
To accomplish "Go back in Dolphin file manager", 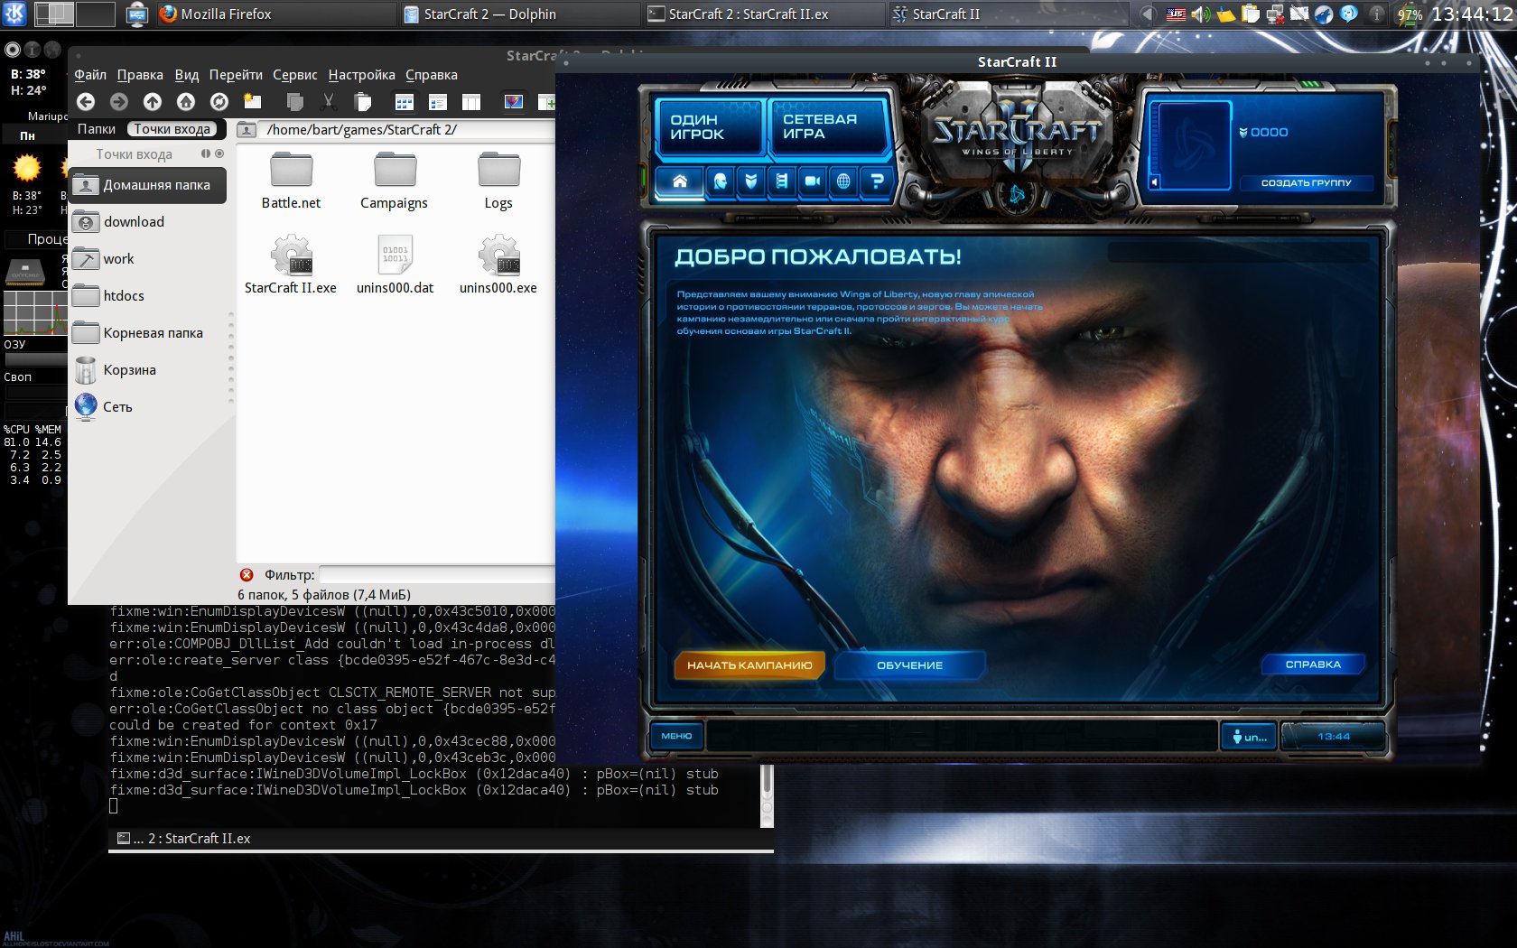I will tap(86, 102).
